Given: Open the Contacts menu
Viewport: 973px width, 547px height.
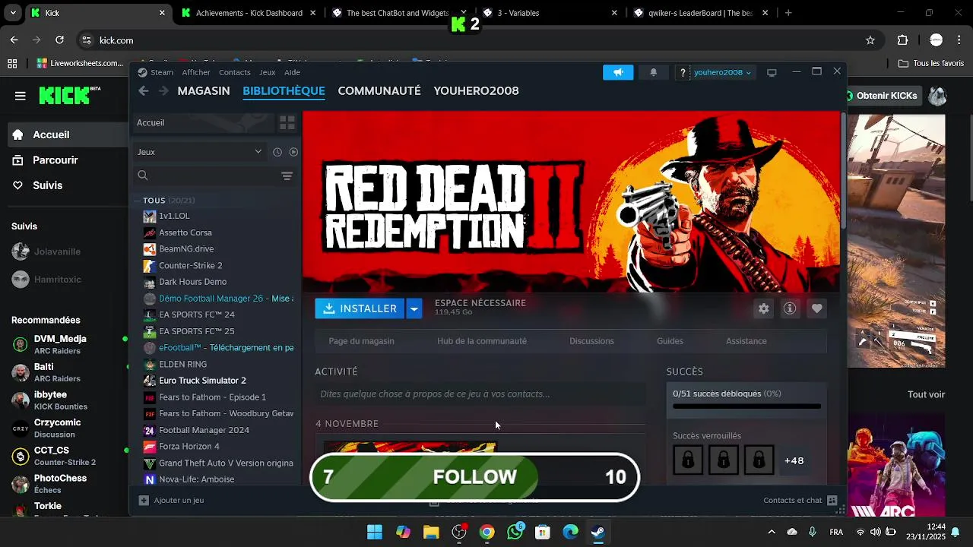Looking at the screenshot, I should pyautogui.click(x=234, y=72).
